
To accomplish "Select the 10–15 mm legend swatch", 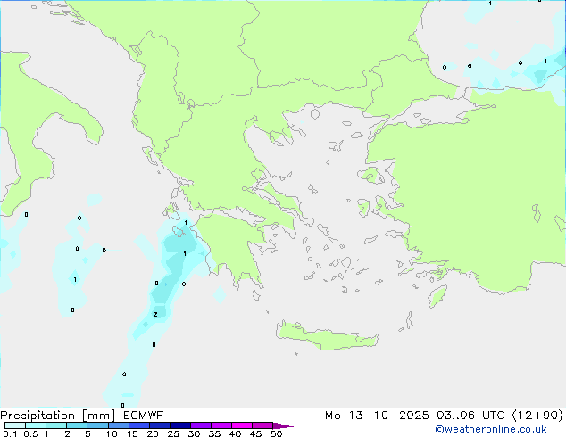I will click(119, 425).
